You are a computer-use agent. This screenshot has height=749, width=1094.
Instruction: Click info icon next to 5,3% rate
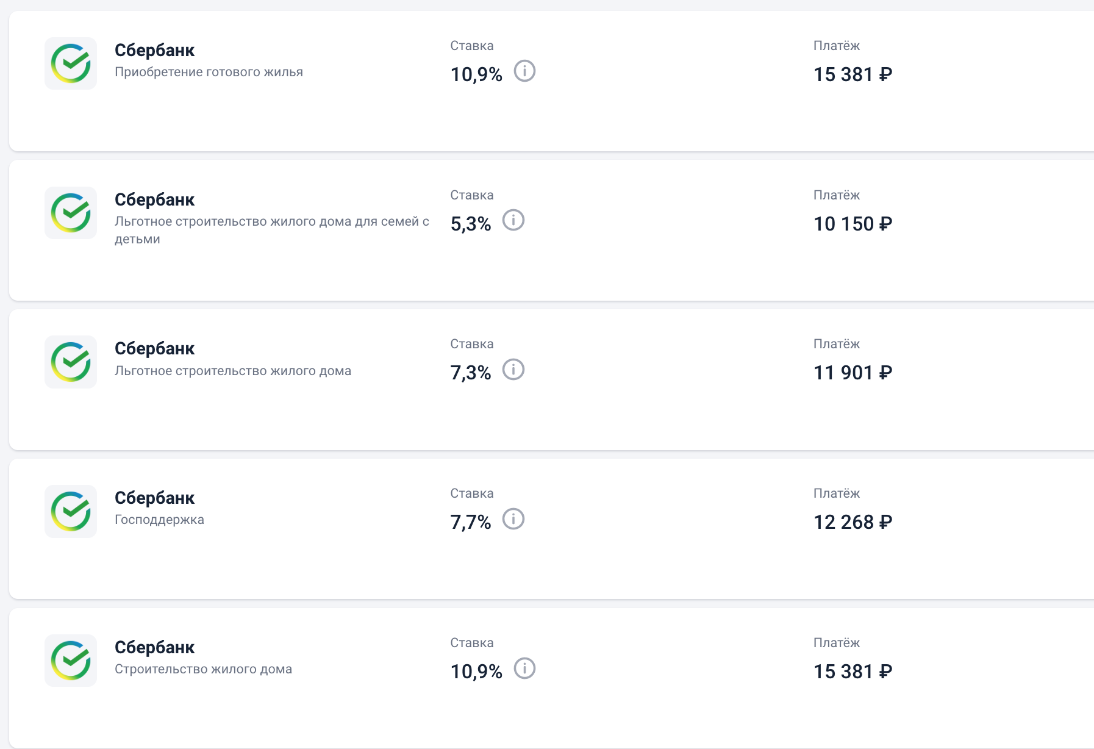coord(513,220)
